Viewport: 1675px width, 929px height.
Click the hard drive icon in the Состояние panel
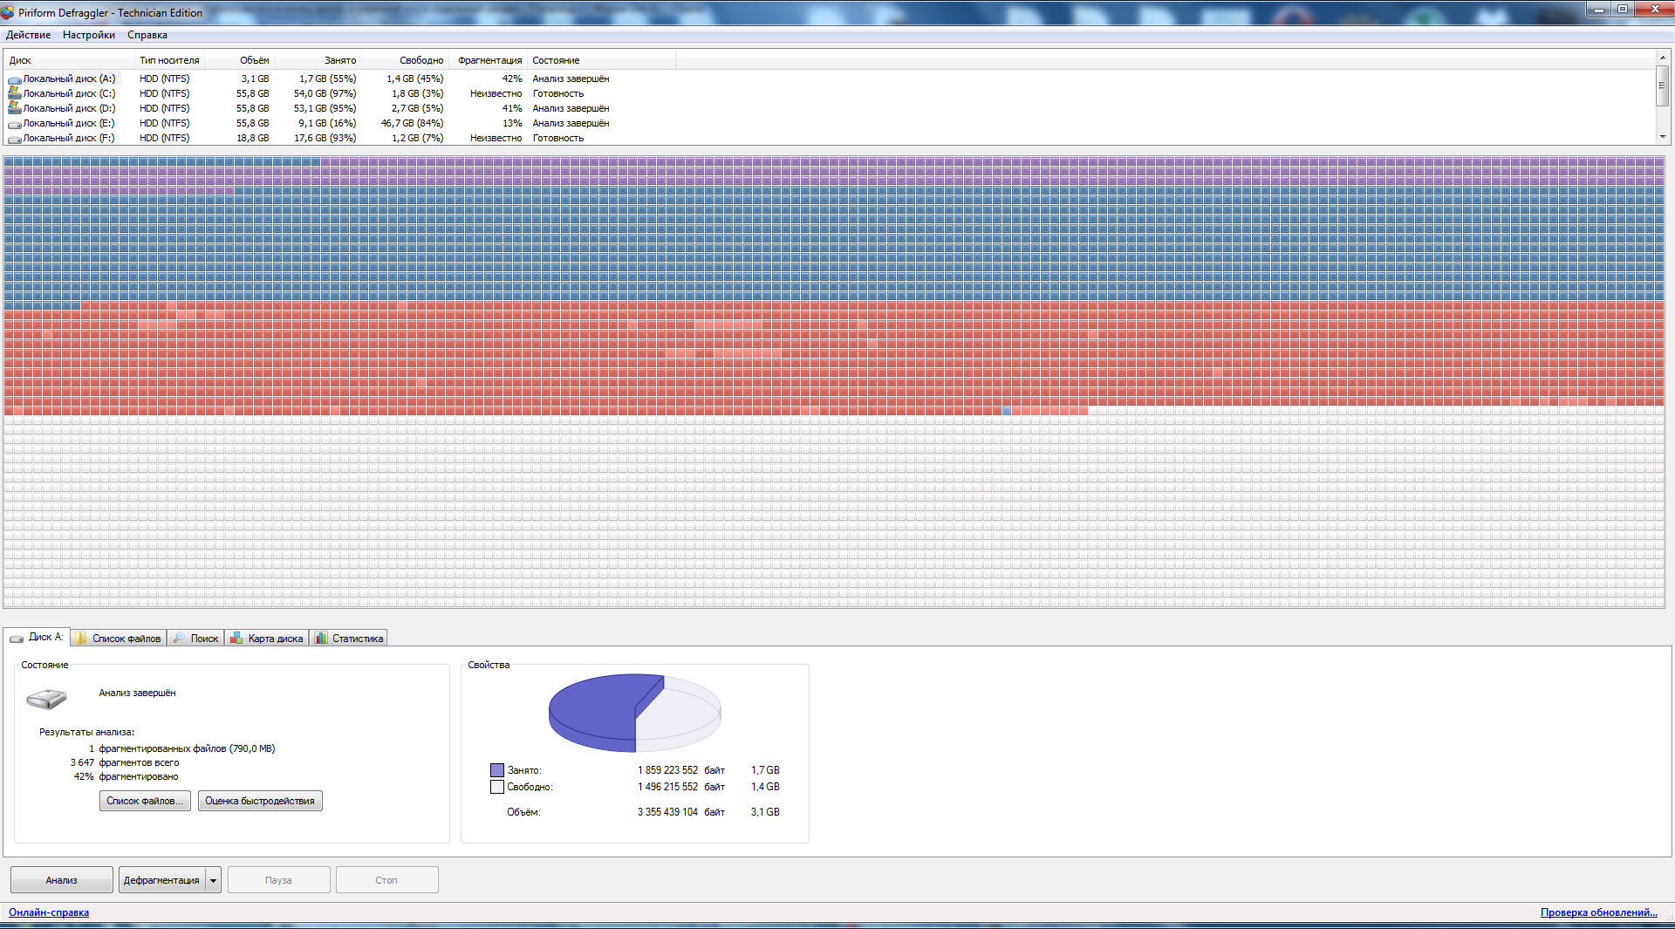[46, 699]
